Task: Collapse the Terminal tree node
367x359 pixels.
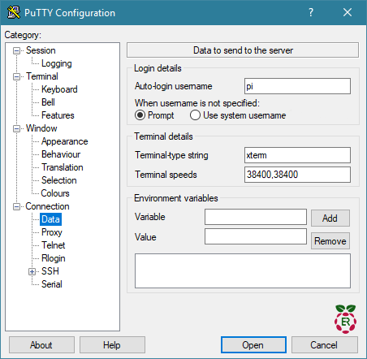Action: [17, 76]
